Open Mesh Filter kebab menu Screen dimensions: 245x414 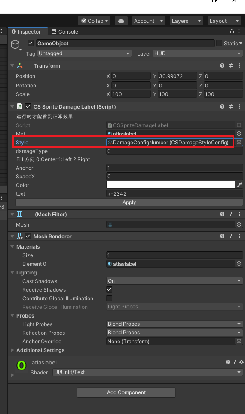click(x=239, y=214)
